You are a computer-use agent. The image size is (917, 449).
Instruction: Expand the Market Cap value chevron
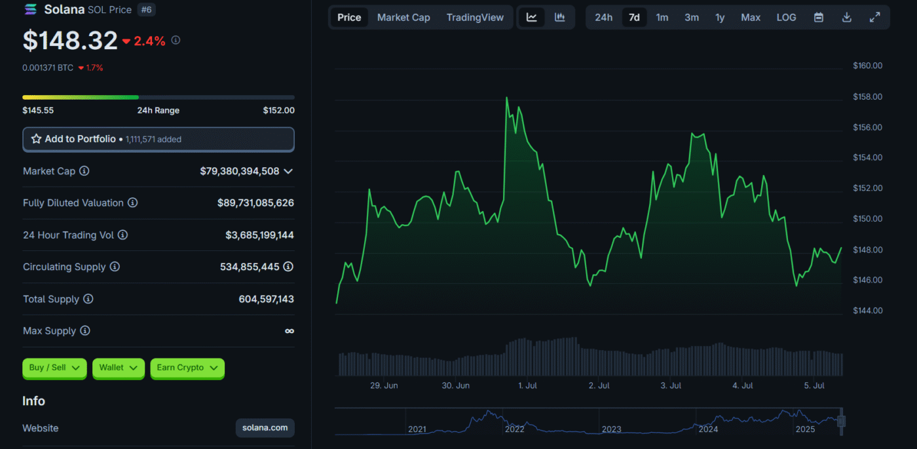[x=288, y=171]
